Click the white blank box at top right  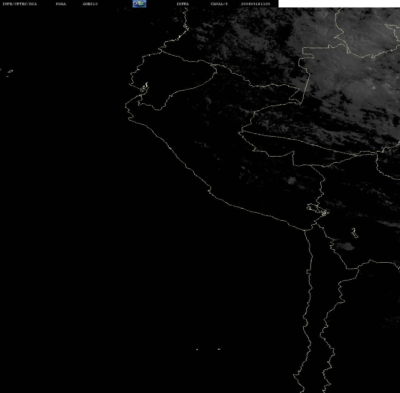[339, 4]
